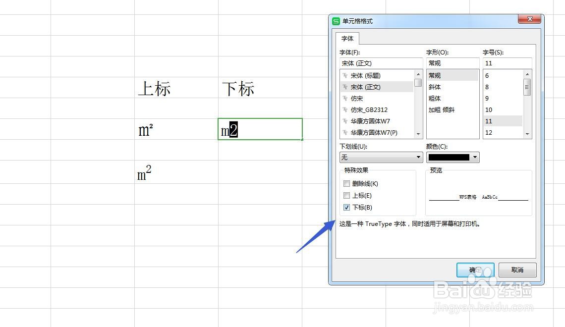Click the 字体 font name input field
565x327 pixels.
[381, 63]
